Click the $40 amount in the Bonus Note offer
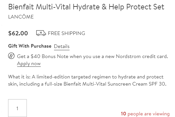The height and width of the screenshot is (117, 175). pyautogui.click(x=36, y=56)
